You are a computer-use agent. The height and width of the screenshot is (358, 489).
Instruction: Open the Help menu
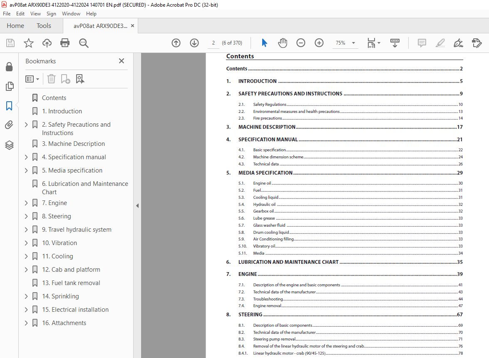point(91,14)
